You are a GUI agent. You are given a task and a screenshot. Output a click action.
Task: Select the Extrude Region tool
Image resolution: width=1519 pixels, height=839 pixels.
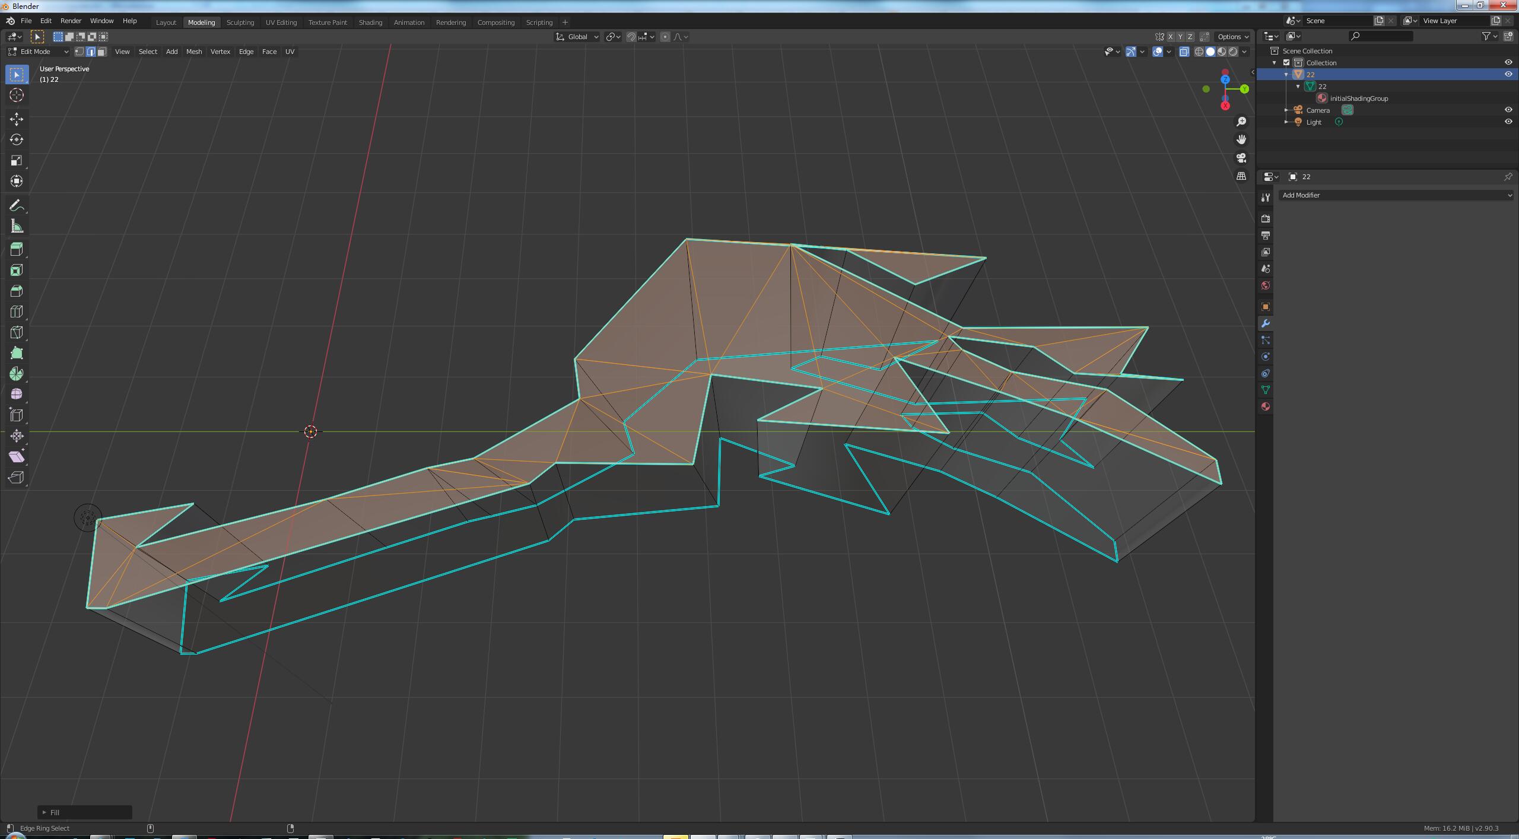point(16,249)
